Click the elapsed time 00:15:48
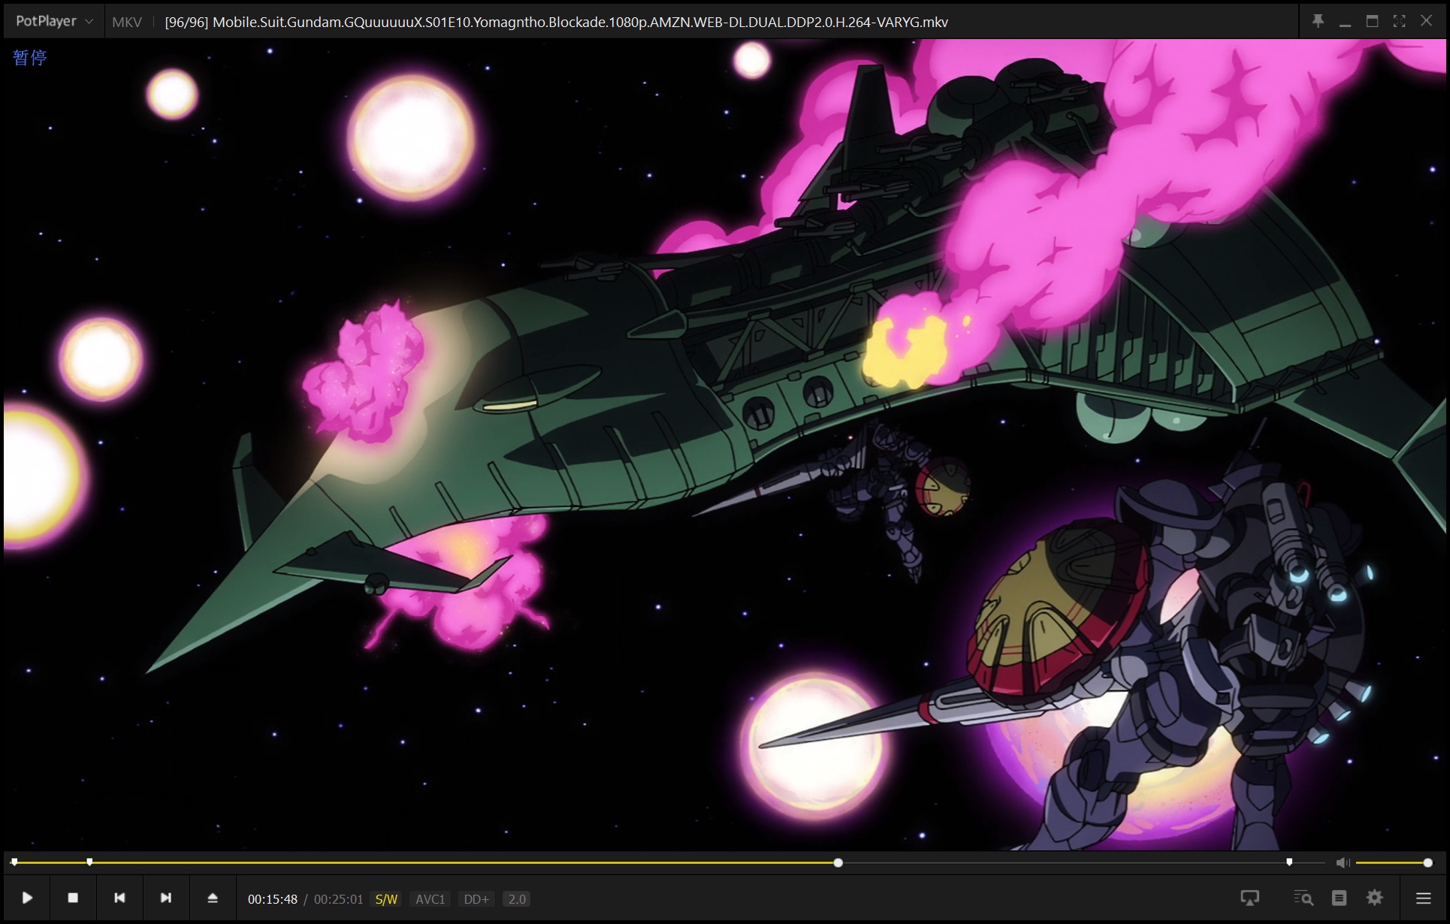The image size is (1450, 924). 273,899
